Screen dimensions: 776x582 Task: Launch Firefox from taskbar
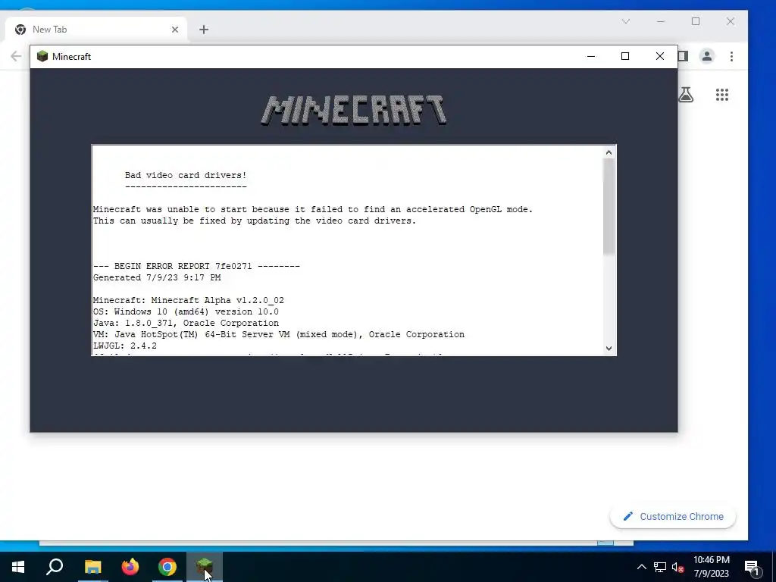(x=130, y=567)
